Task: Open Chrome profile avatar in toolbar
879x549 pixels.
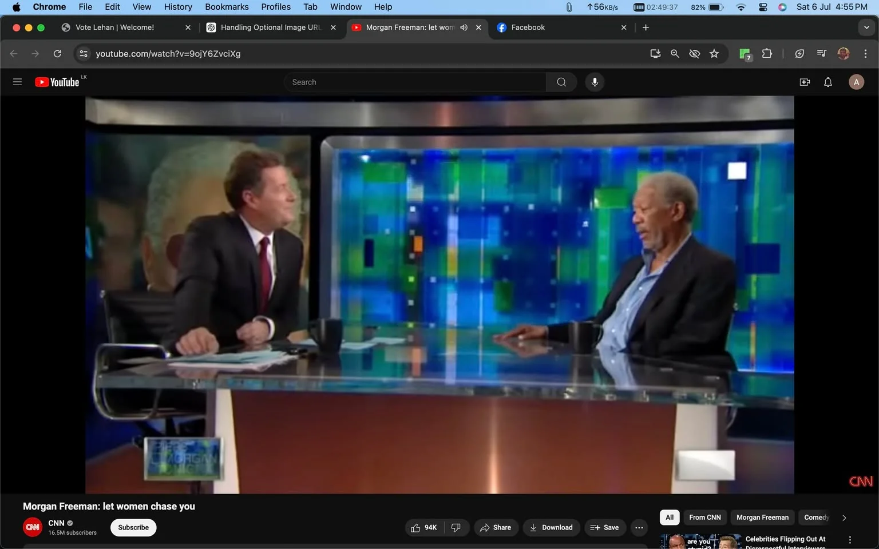Action: (843, 53)
